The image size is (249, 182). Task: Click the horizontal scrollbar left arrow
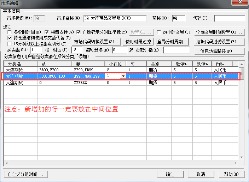(x=6, y=163)
